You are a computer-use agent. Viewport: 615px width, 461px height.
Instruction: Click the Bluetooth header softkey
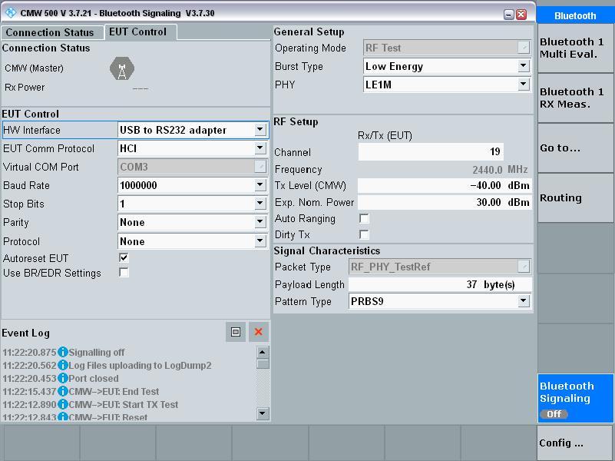pyautogui.click(x=575, y=15)
